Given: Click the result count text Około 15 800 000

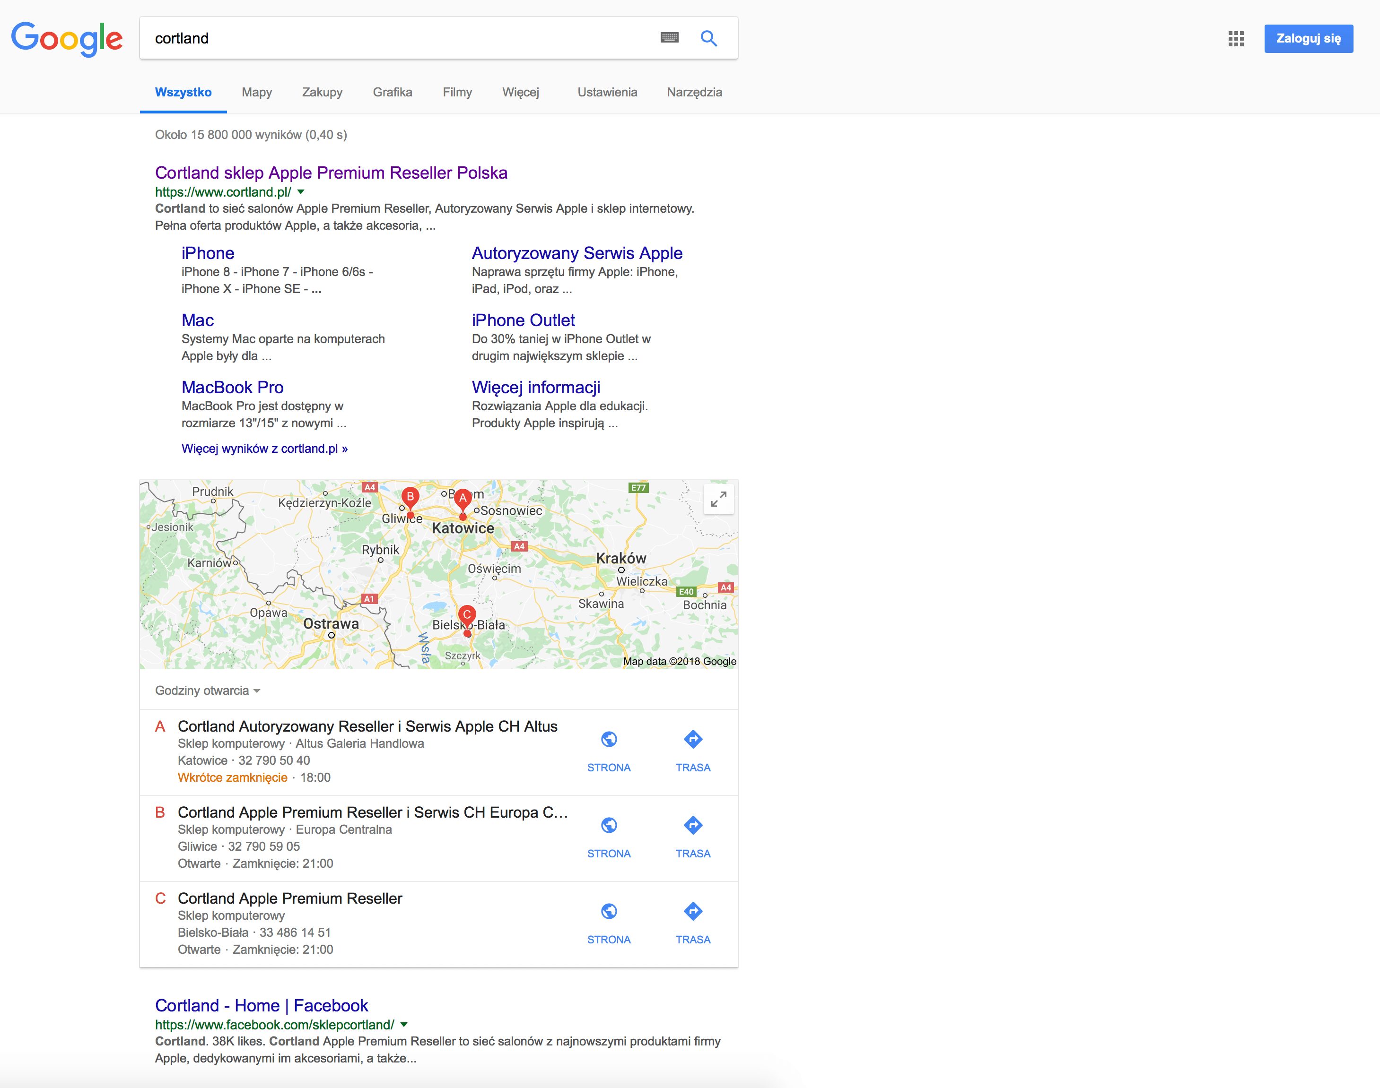Looking at the screenshot, I should [x=251, y=134].
